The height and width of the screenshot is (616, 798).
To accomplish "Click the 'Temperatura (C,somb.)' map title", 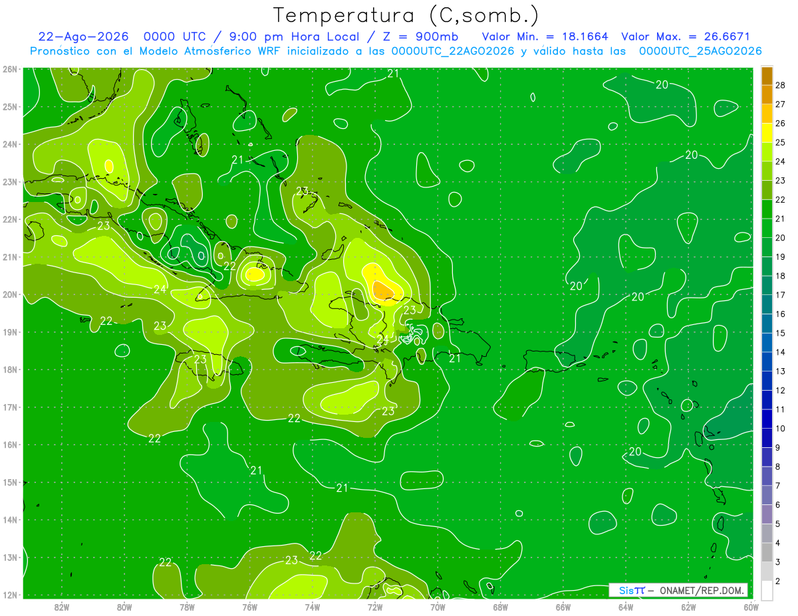I will [406, 15].
